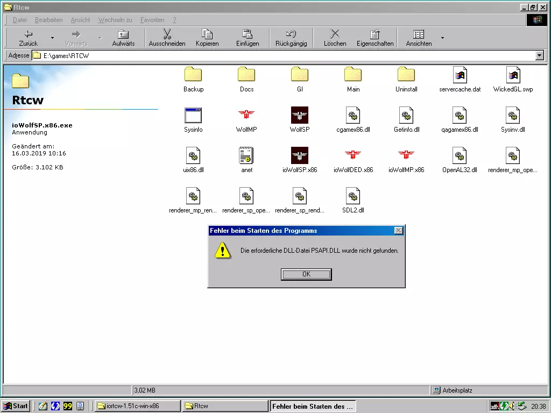Open Eigenschaften properties for selected file
Viewport: 551px width, 413px height.
pos(375,38)
